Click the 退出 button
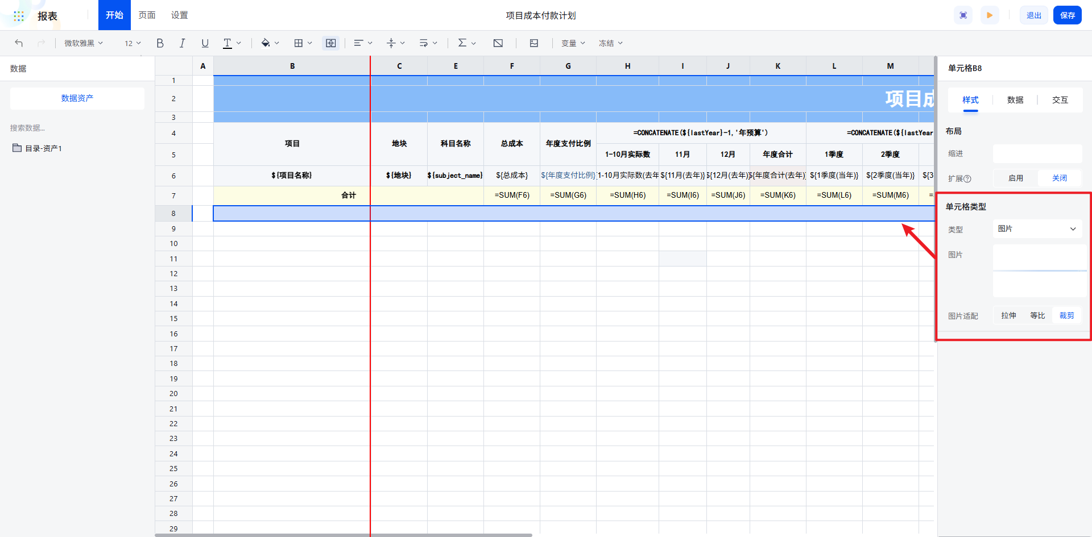This screenshot has height=537, width=1092. pyautogui.click(x=1034, y=15)
